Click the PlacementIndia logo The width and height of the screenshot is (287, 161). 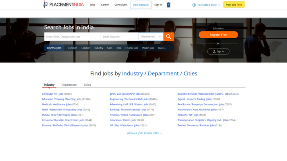pos(63,5)
